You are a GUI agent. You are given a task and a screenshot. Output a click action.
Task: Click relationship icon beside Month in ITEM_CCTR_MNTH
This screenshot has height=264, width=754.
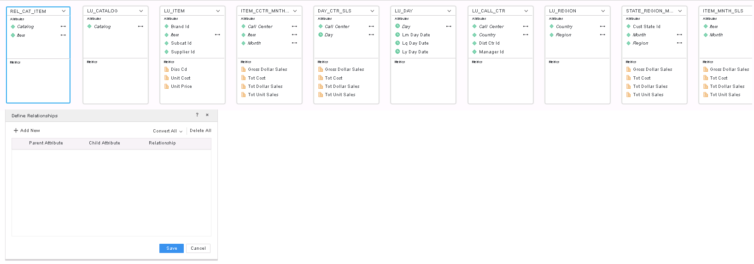(294, 43)
